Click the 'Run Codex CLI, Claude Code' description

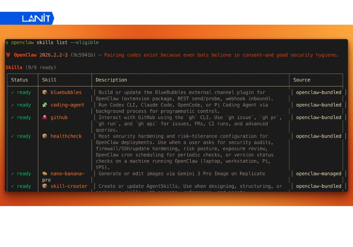click(x=182, y=108)
